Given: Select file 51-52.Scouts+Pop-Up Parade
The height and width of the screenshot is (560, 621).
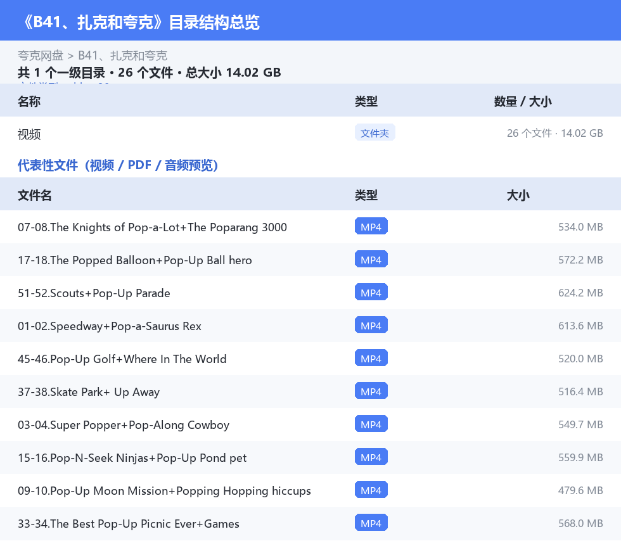Looking at the screenshot, I should point(94,293).
